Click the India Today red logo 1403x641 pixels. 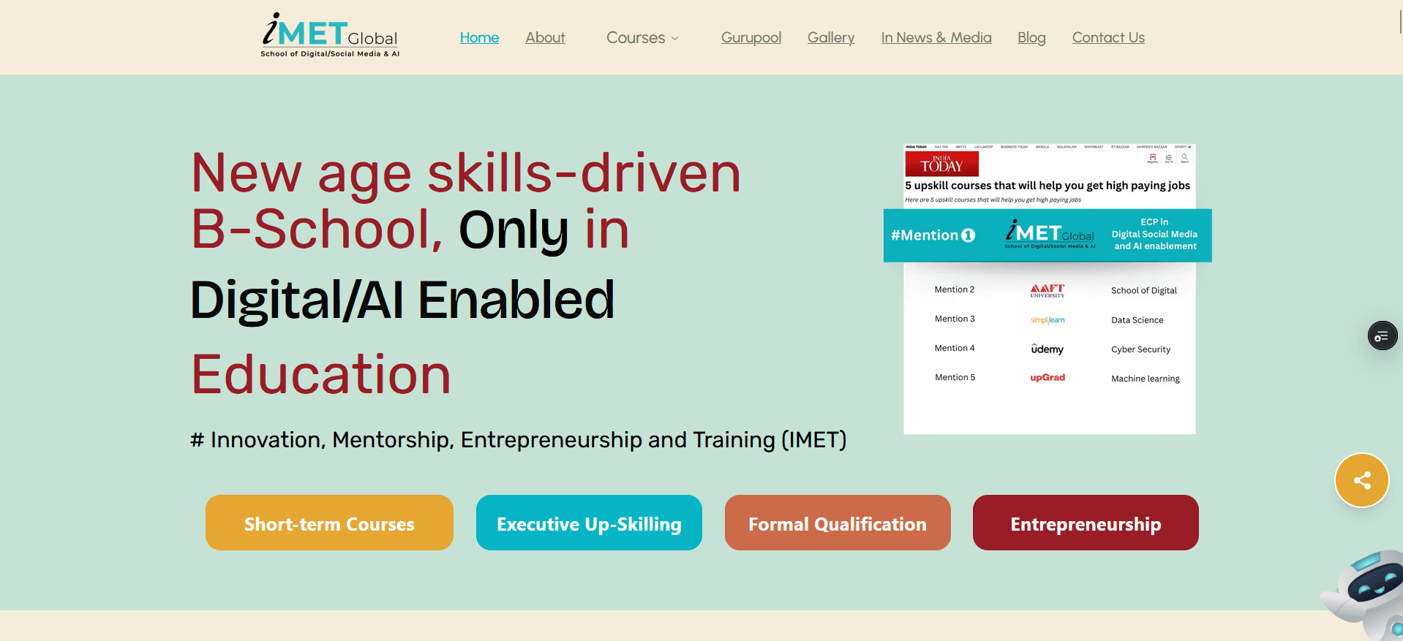coord(941,164)
